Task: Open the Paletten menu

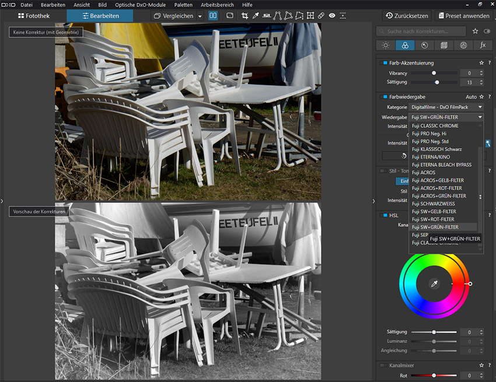Action: click(x=183, y=5)
